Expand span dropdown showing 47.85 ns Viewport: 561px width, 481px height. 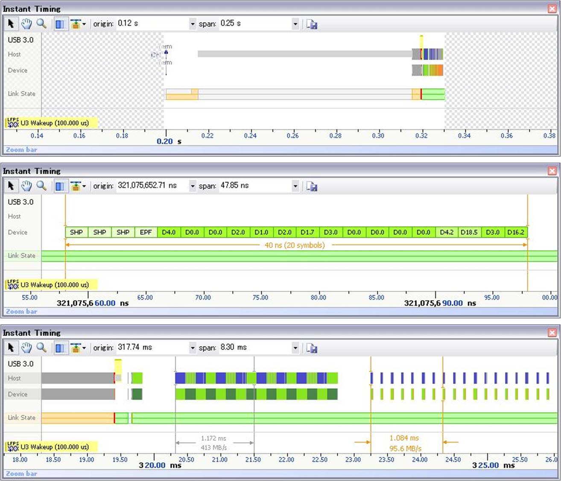click(x=295, y=186)
